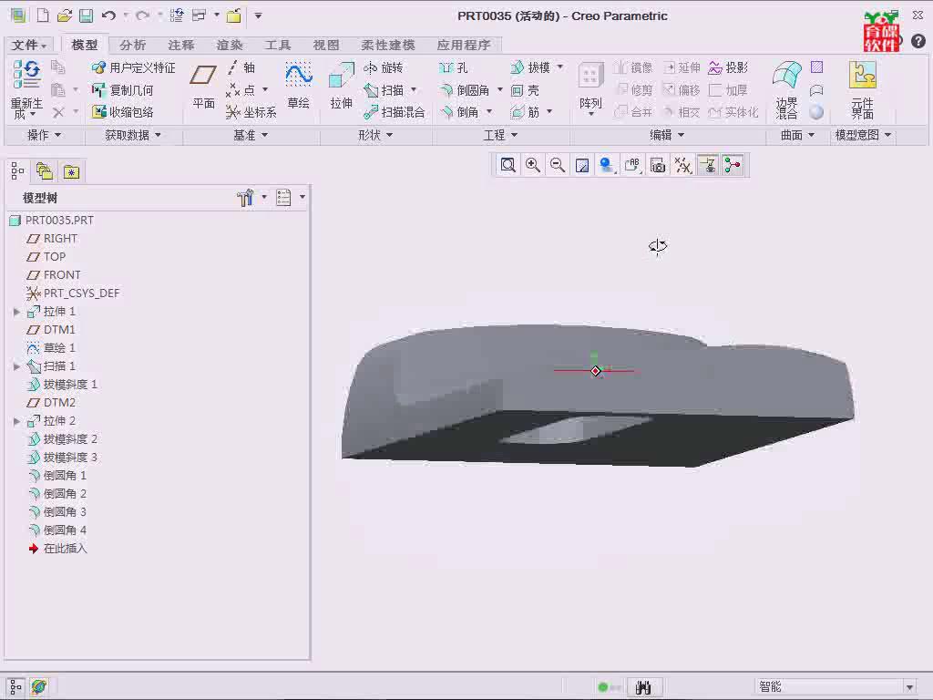Apply the 倒圆角 (Round) tool
Viewport: 933px width, 700px height.
coord(465,90)
